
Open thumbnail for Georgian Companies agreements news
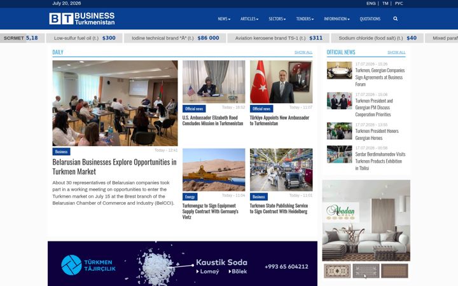click(x=340, y=71)
